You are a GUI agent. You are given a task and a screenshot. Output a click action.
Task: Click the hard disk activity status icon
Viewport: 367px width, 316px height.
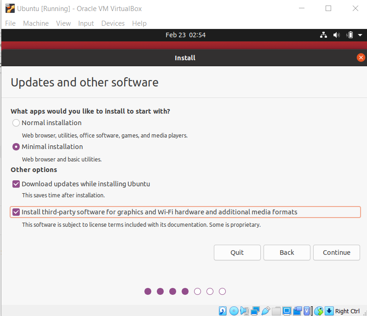(x=223, y=311)
